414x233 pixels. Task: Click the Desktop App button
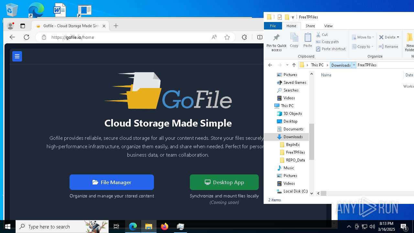coord(224,182)
